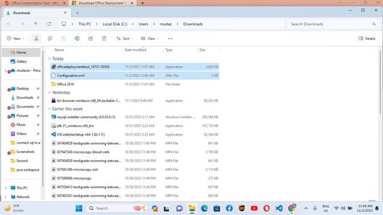This screenshot has height=215, width=383.
Task: Open the See more ellipsis menu
Action: (x=170, y=38)
